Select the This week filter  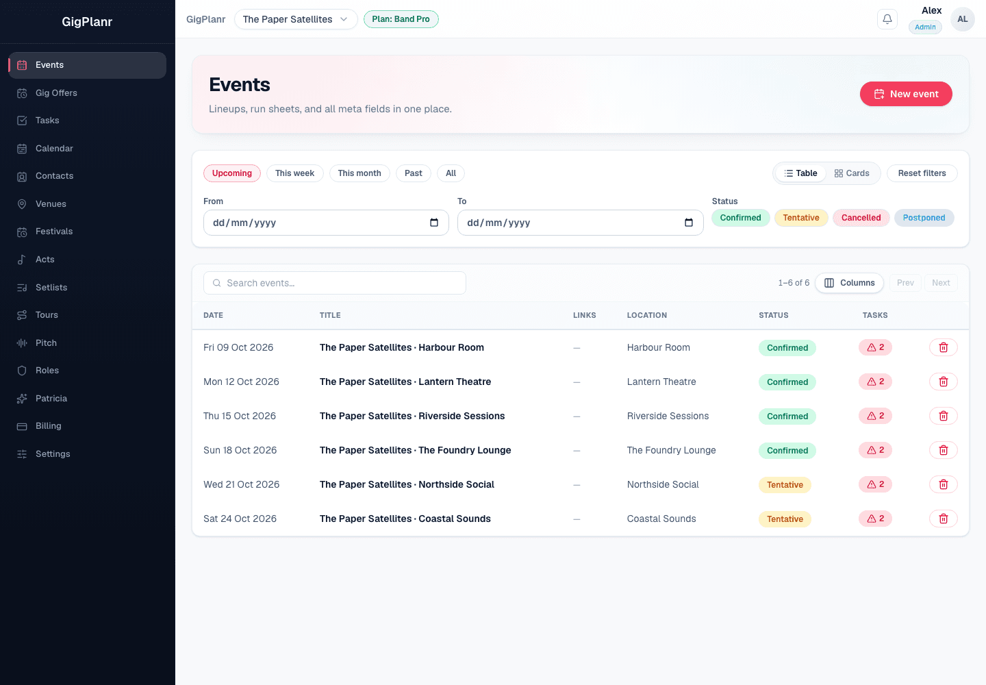[294, 173]
